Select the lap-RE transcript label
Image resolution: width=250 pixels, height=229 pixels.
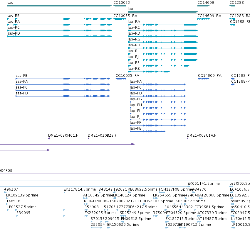pyautogui.click(x=134, y=69)
